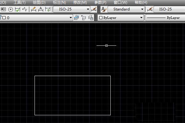Open Dimension Style manager beside first ISO-25

pyautogui.click(x=94, y=9)
